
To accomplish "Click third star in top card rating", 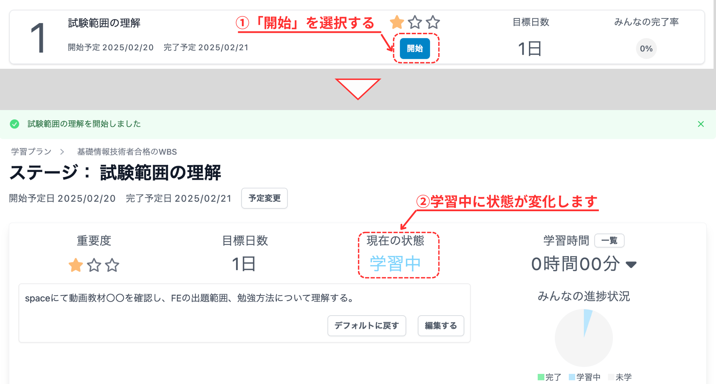I will (433, 22).
